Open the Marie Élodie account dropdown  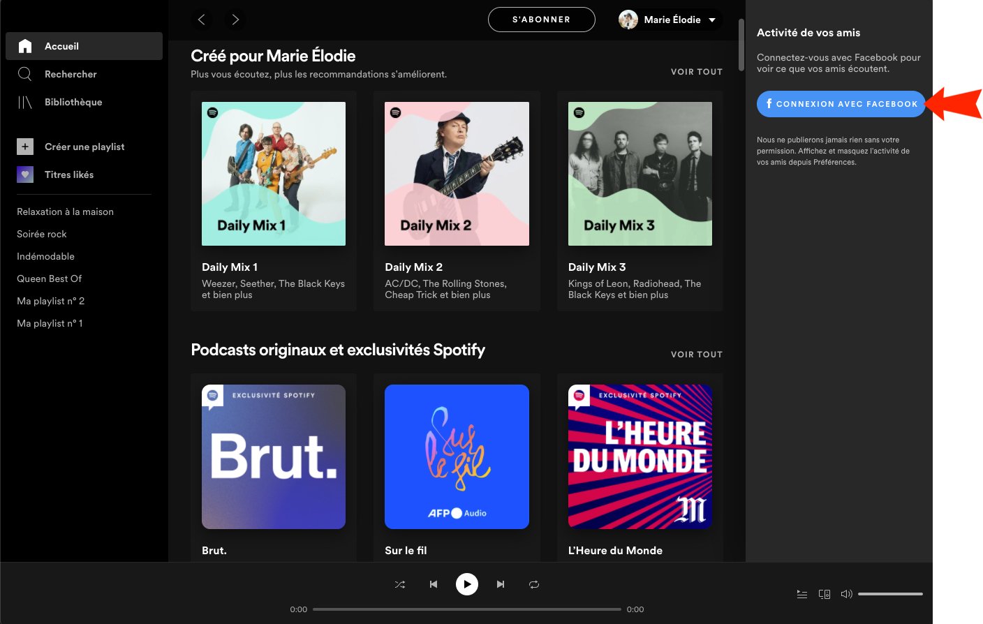669,20
